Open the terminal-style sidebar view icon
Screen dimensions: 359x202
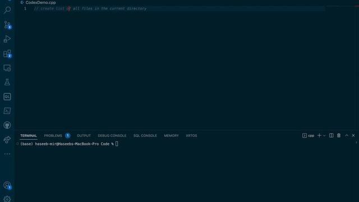[7, 111]
